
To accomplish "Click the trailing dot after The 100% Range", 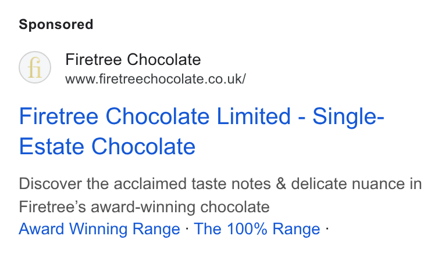I will 327,228.
